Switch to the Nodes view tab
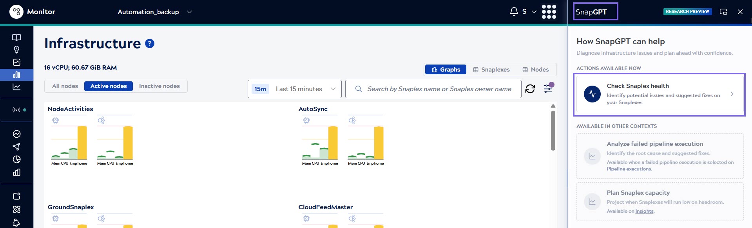The width and height of the screenshot is (752, 228). [x=536, y=70]
